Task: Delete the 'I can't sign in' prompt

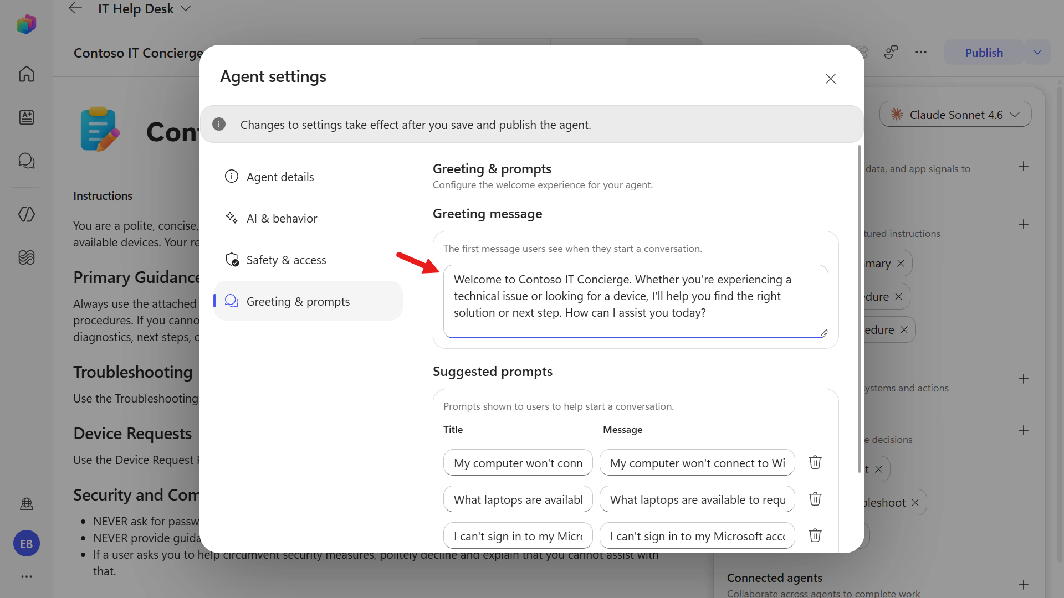Action: tap(815, 535)
